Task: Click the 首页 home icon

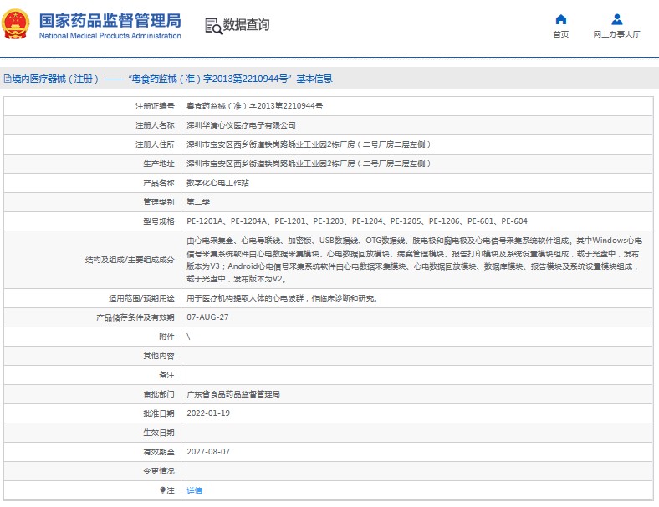Action: point(560,19)
